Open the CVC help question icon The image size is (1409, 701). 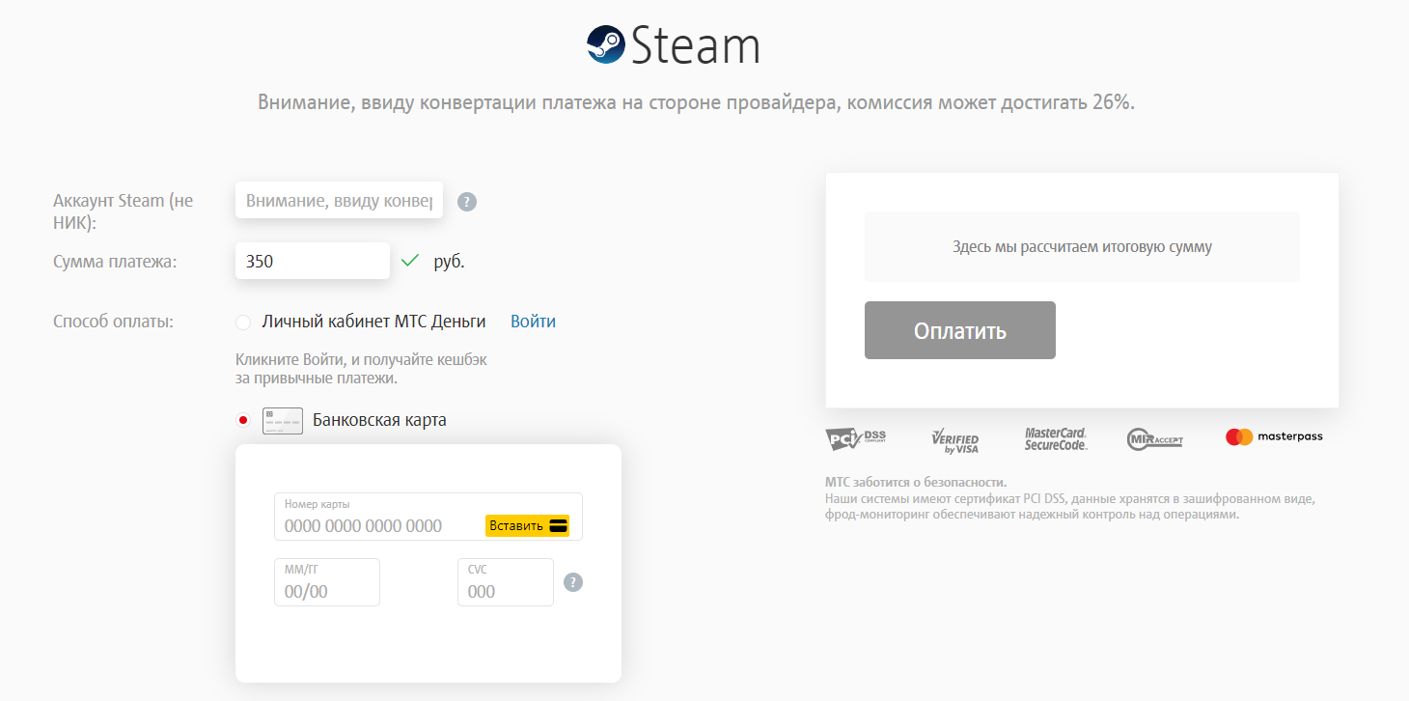tap(573, 582)
